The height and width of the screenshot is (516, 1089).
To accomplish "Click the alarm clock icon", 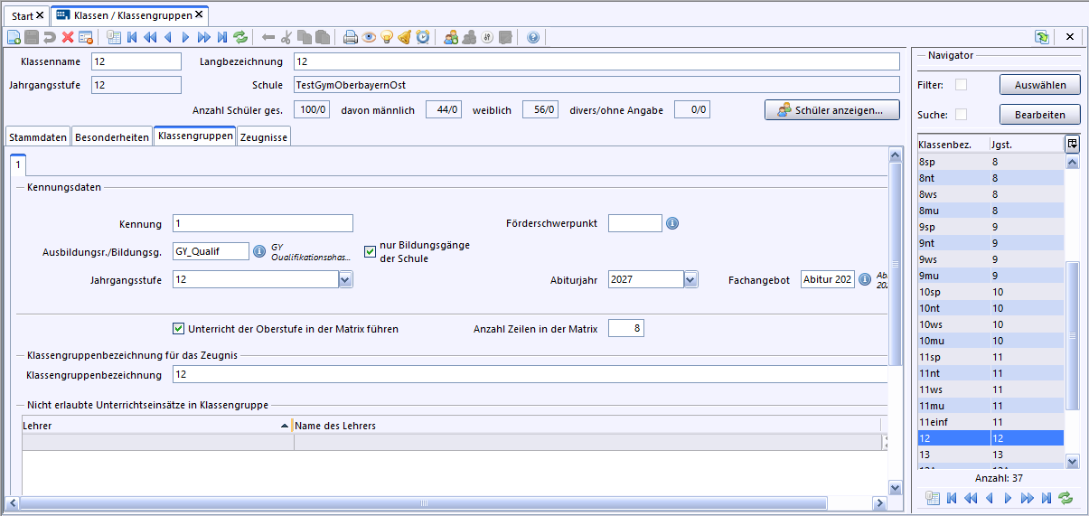I will 423,37.
